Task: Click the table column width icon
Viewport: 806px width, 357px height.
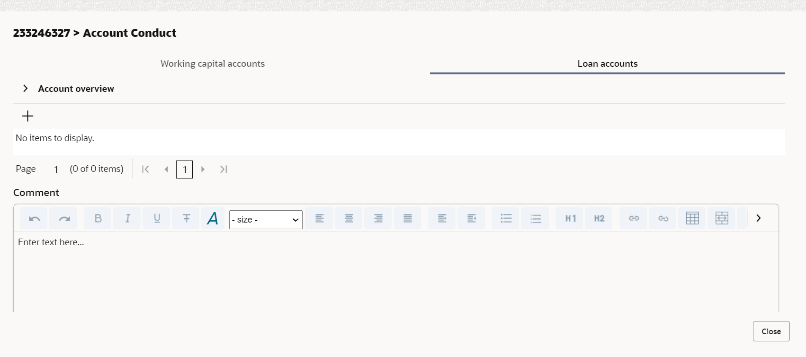Action: 722,218
